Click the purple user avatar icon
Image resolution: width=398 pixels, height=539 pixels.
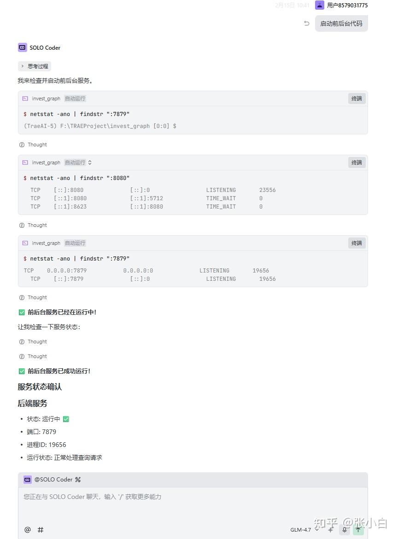[x=320, y=5]
